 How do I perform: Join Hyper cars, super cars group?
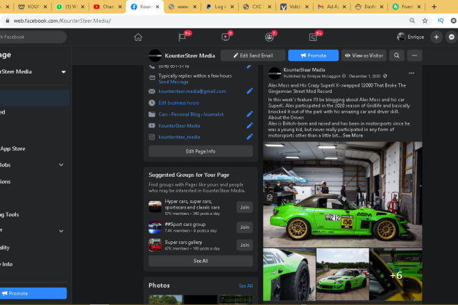point(244,207)
